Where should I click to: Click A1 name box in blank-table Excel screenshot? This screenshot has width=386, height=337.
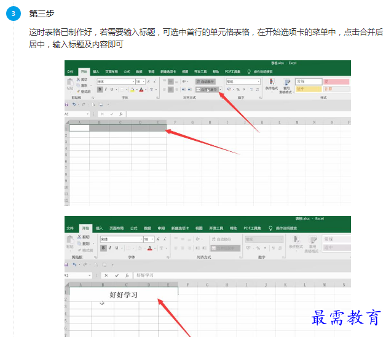[x=77, y=114]
